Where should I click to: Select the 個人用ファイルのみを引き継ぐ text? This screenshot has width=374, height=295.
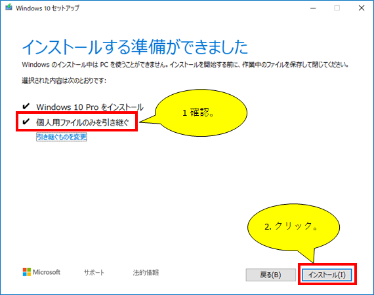click(83, 122)
